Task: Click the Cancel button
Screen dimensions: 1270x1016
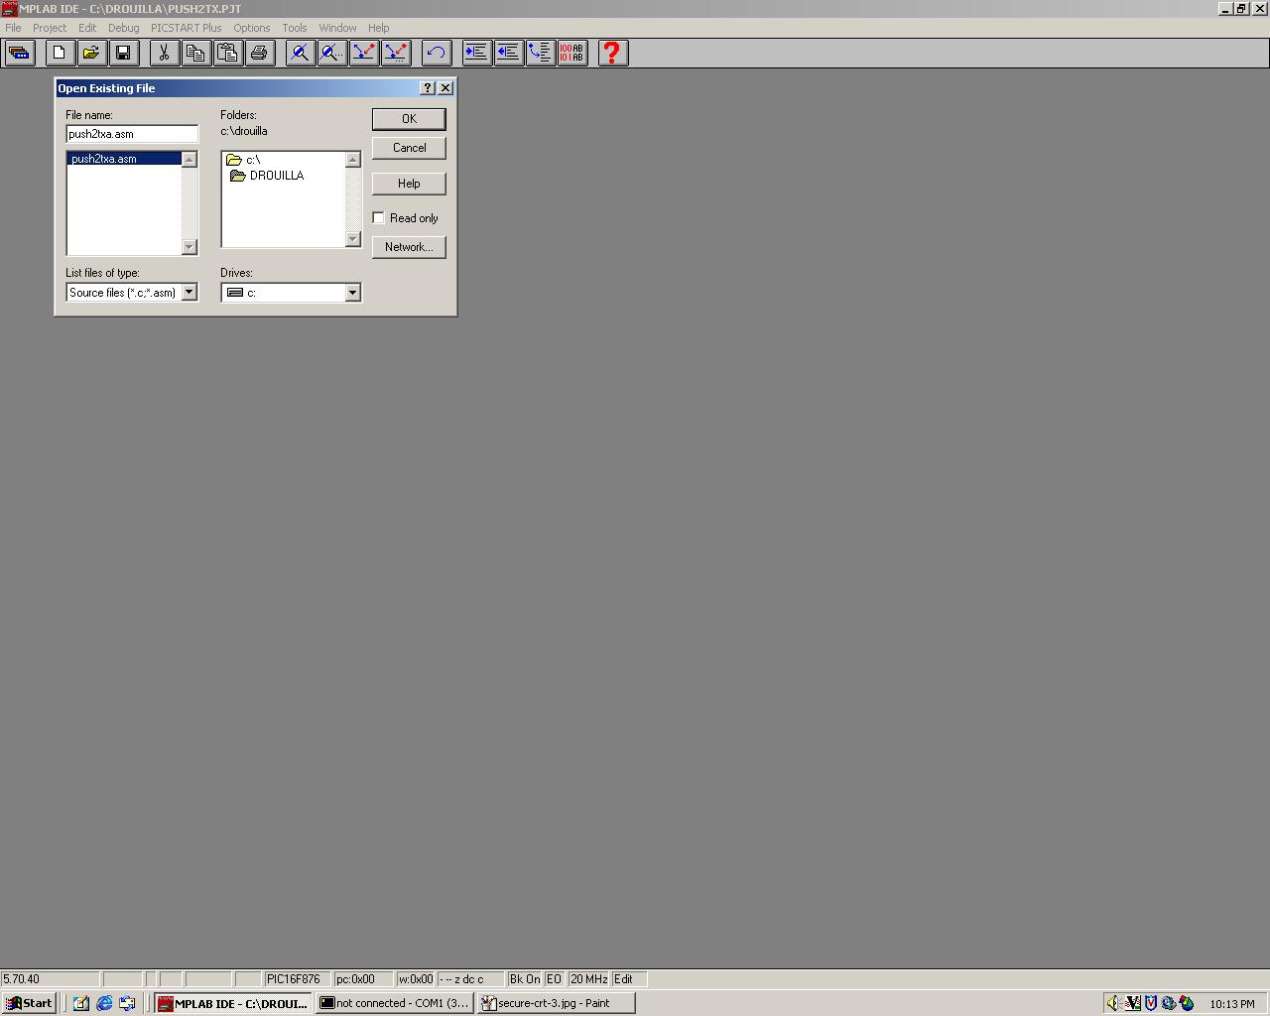Action: tap(409, 148)
